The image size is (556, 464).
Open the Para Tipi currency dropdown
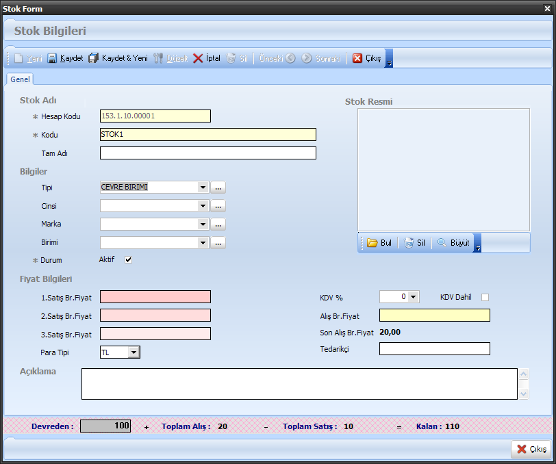pyautogui.click(x=134, y=352)
